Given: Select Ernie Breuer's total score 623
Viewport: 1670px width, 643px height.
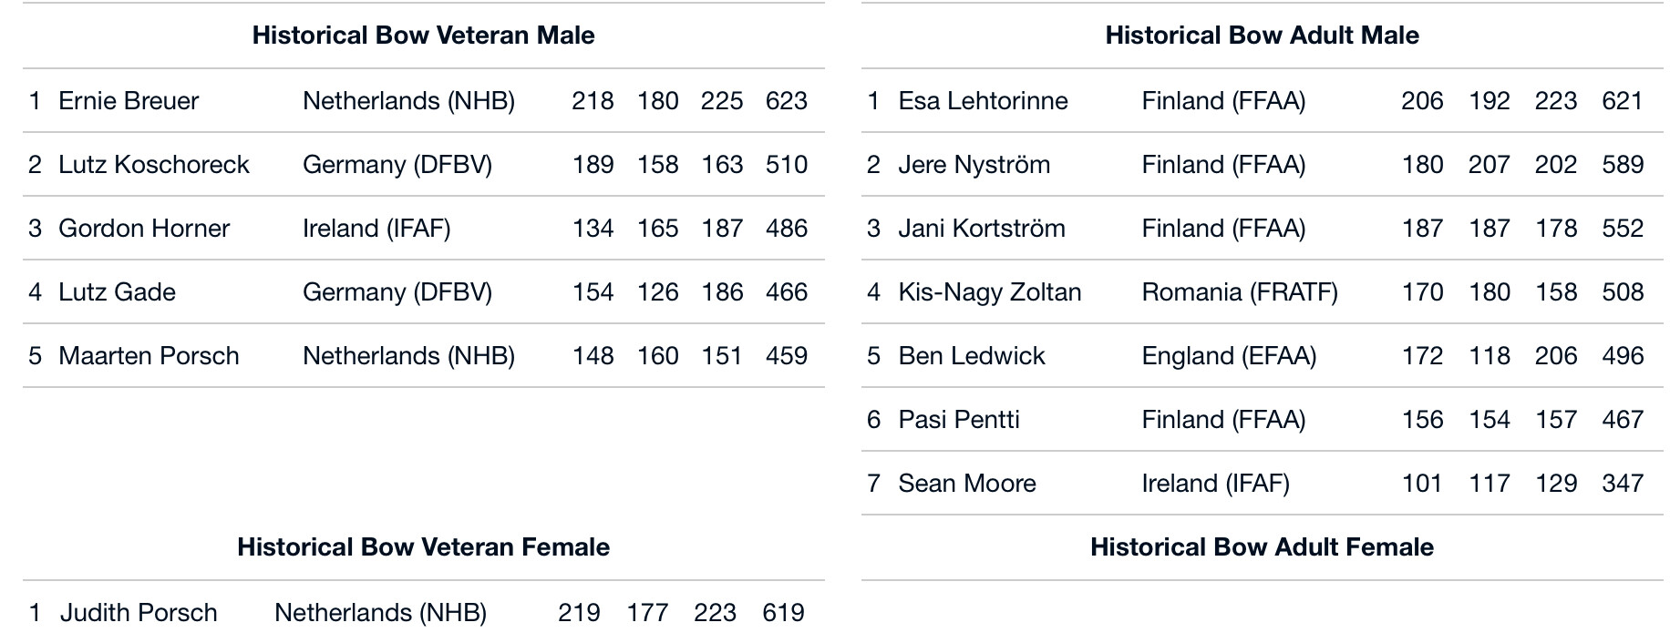Looking at the screenshot, I should point(787,101).
